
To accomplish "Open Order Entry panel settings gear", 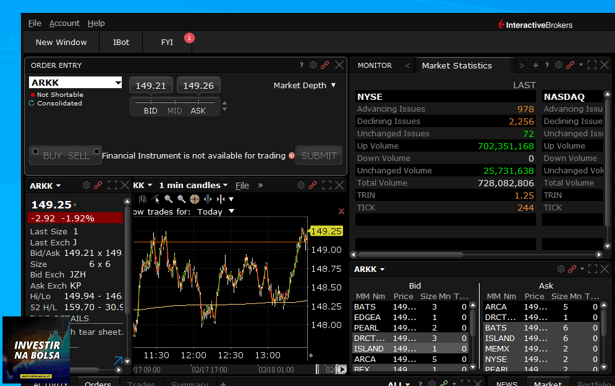I will click(313, 65).
